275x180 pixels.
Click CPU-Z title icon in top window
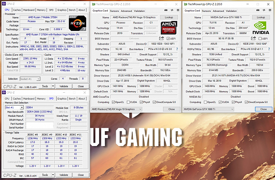[x=4, y=4]
